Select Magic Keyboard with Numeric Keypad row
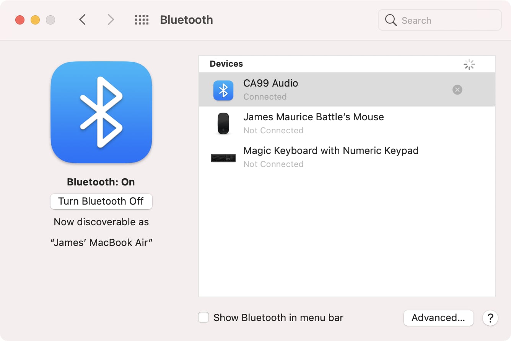This screenshot has height=341, width=511. point(347,157)
